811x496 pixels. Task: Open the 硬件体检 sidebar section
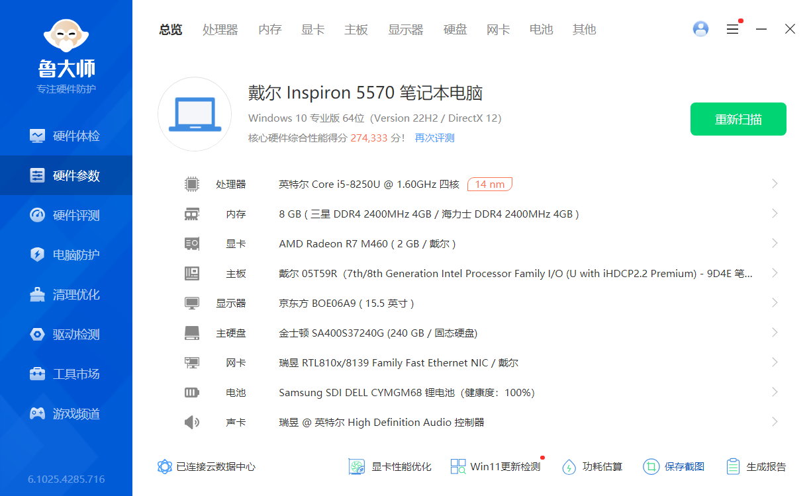(66, 136)
